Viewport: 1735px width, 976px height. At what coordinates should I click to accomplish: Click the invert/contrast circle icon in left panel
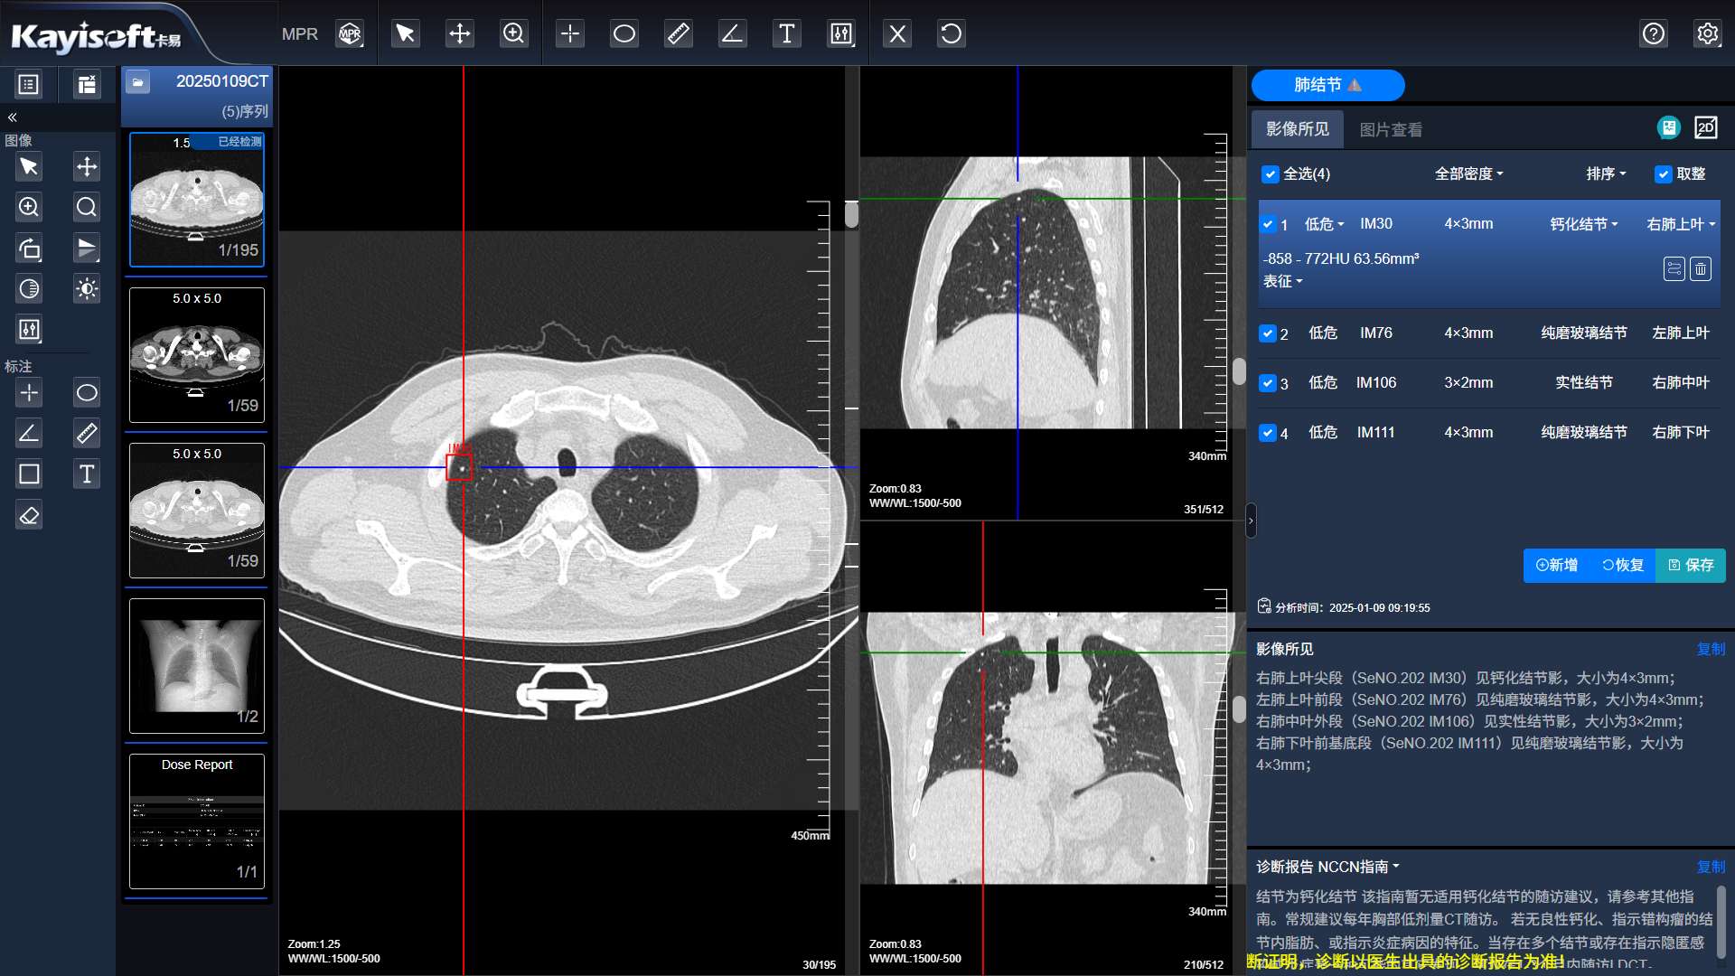pos(29,289)
